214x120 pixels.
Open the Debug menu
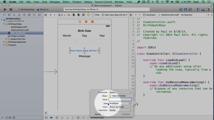(x=88, y=2)
